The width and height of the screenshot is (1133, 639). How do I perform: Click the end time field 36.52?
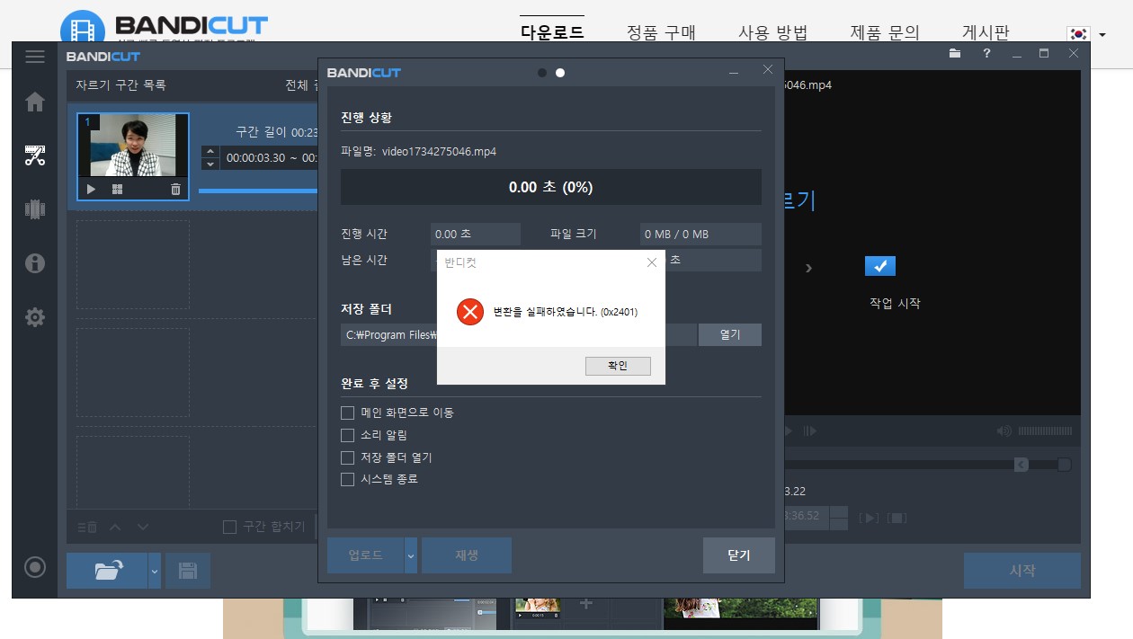coord(806,517)
